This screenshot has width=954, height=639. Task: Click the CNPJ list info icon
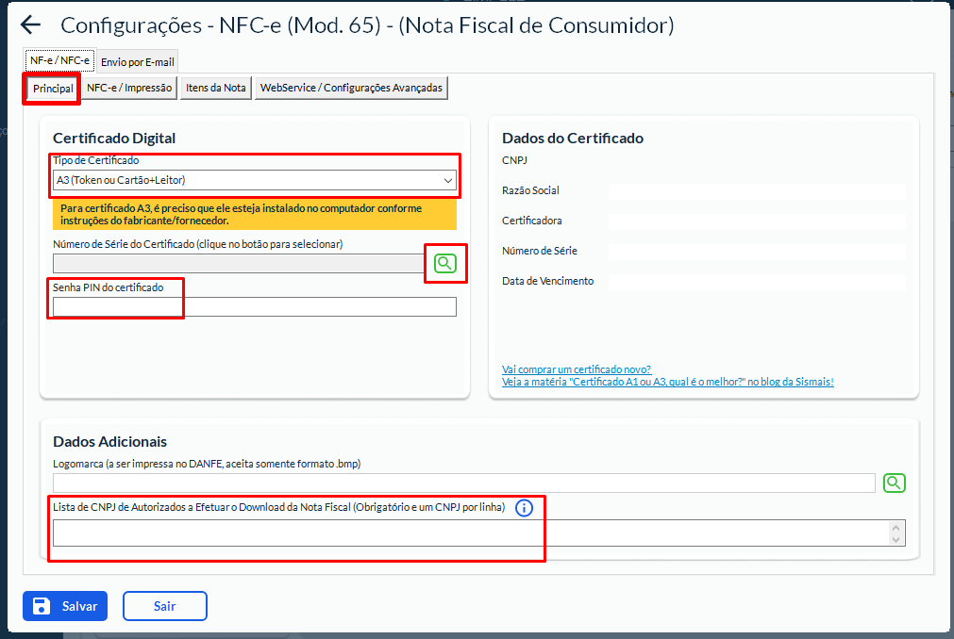525,508
